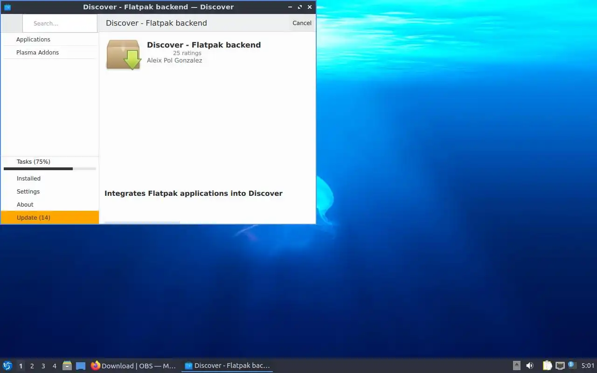Click the Discover - Flatpak backend taskbar entry
The image size is (597, 373).
pos(227,366)
